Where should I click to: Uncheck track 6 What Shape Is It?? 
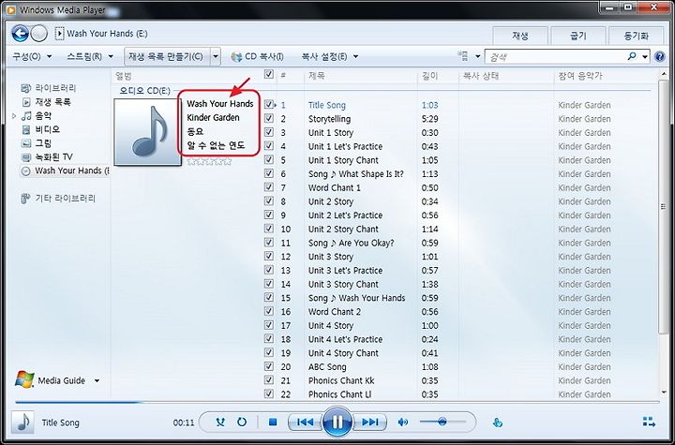[269, 173]
